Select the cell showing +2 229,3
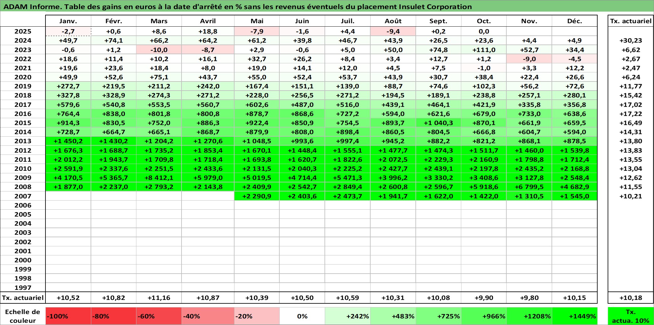The width and height of the screenshot is (654, 325). tap(438, 160)
